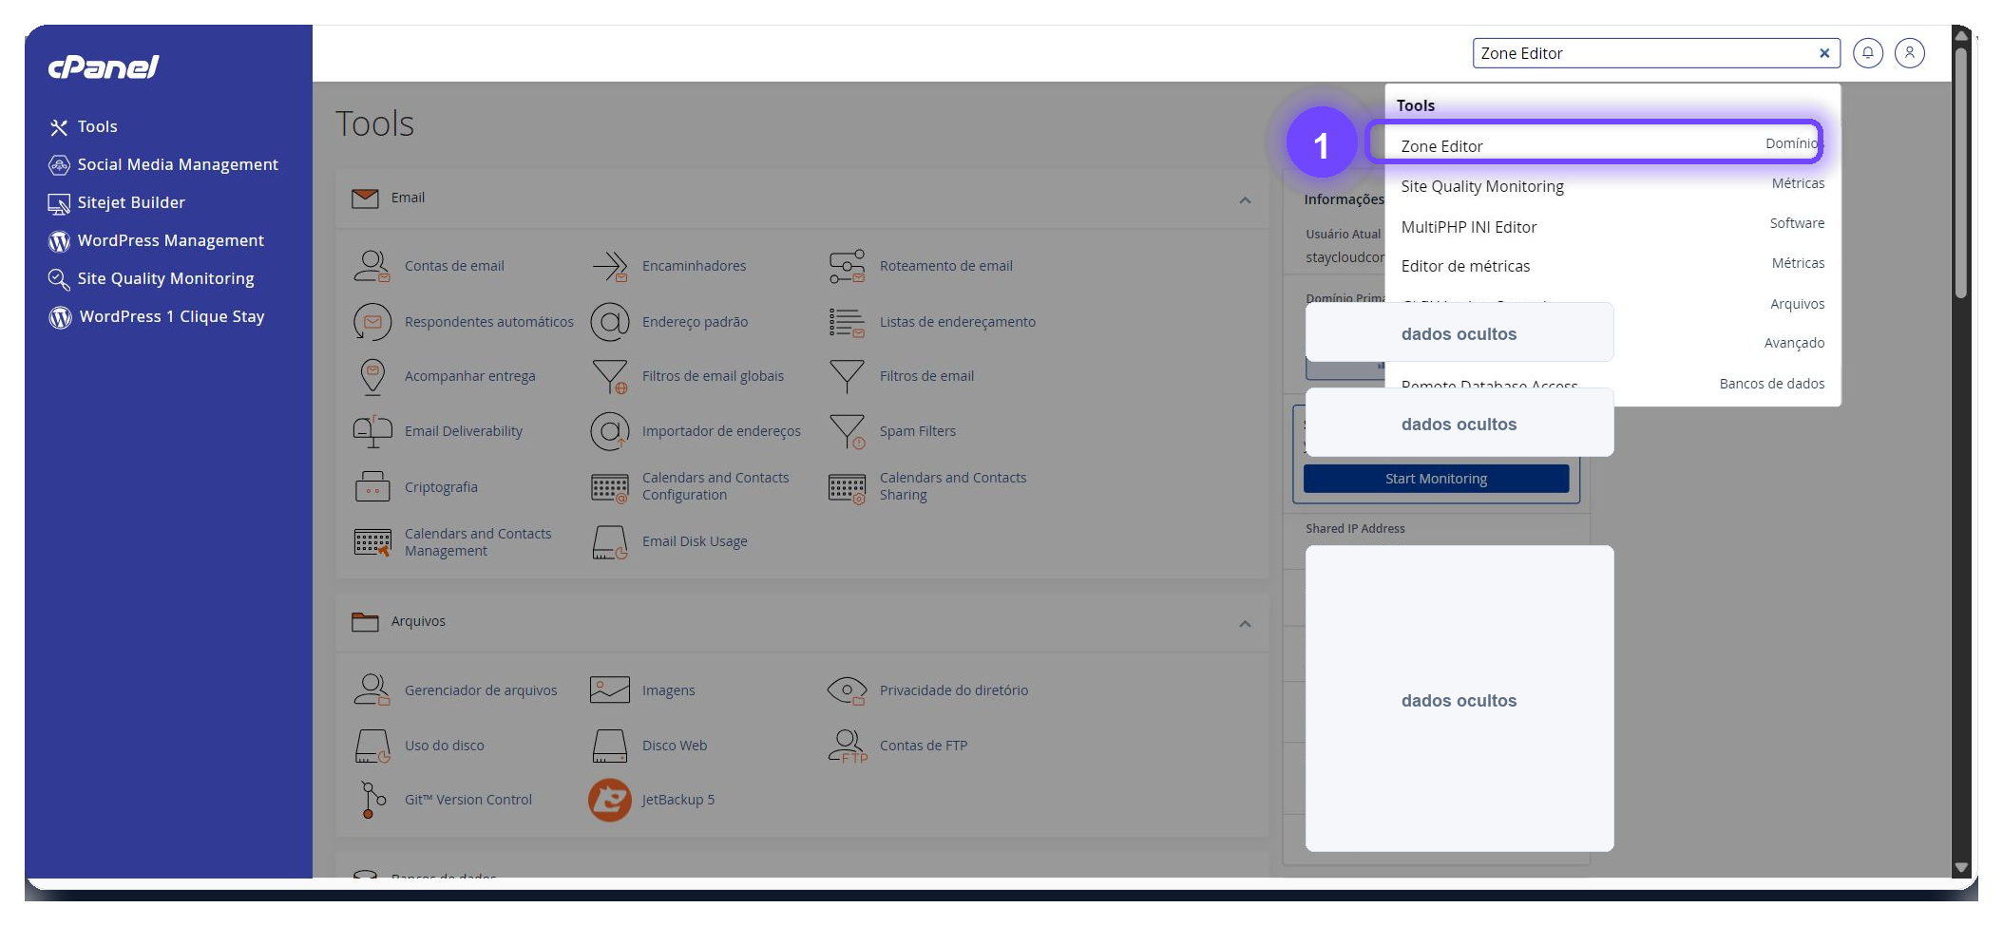
Task: Open Calendars and Contacts Configuration icon
Action: coord(609,487)
